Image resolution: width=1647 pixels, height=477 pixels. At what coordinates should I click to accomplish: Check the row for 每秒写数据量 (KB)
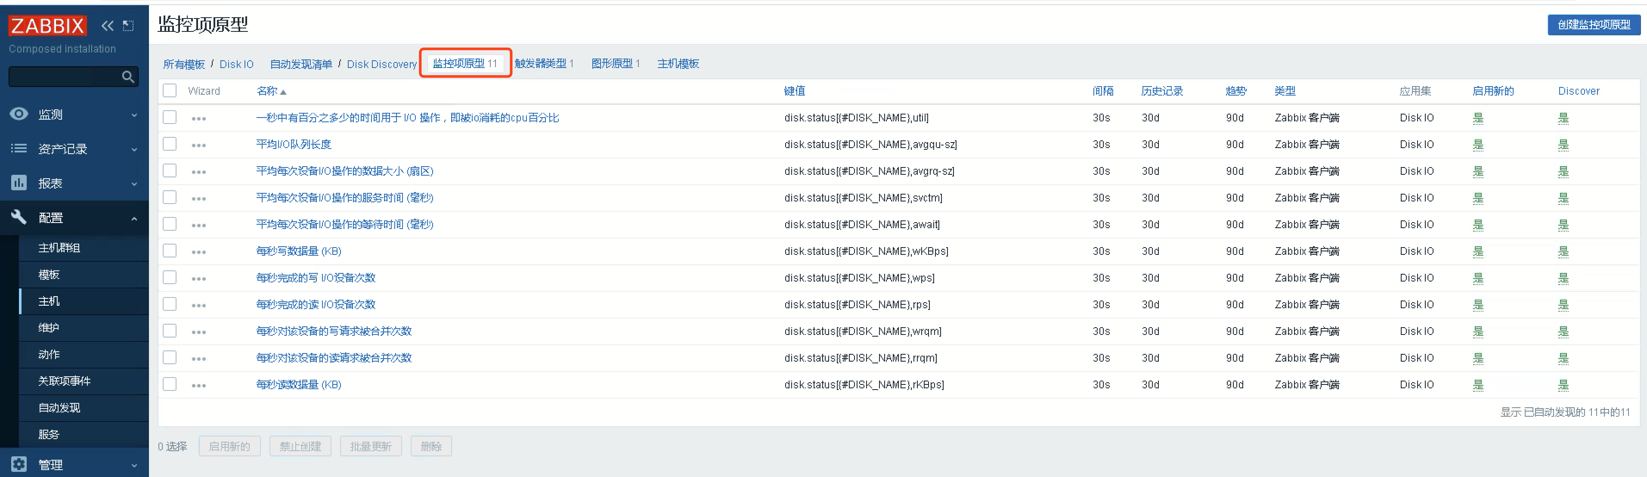point(170,251)
